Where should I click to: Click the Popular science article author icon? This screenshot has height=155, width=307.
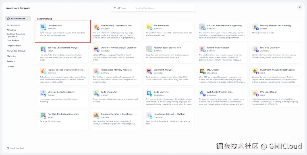(43, 71)
